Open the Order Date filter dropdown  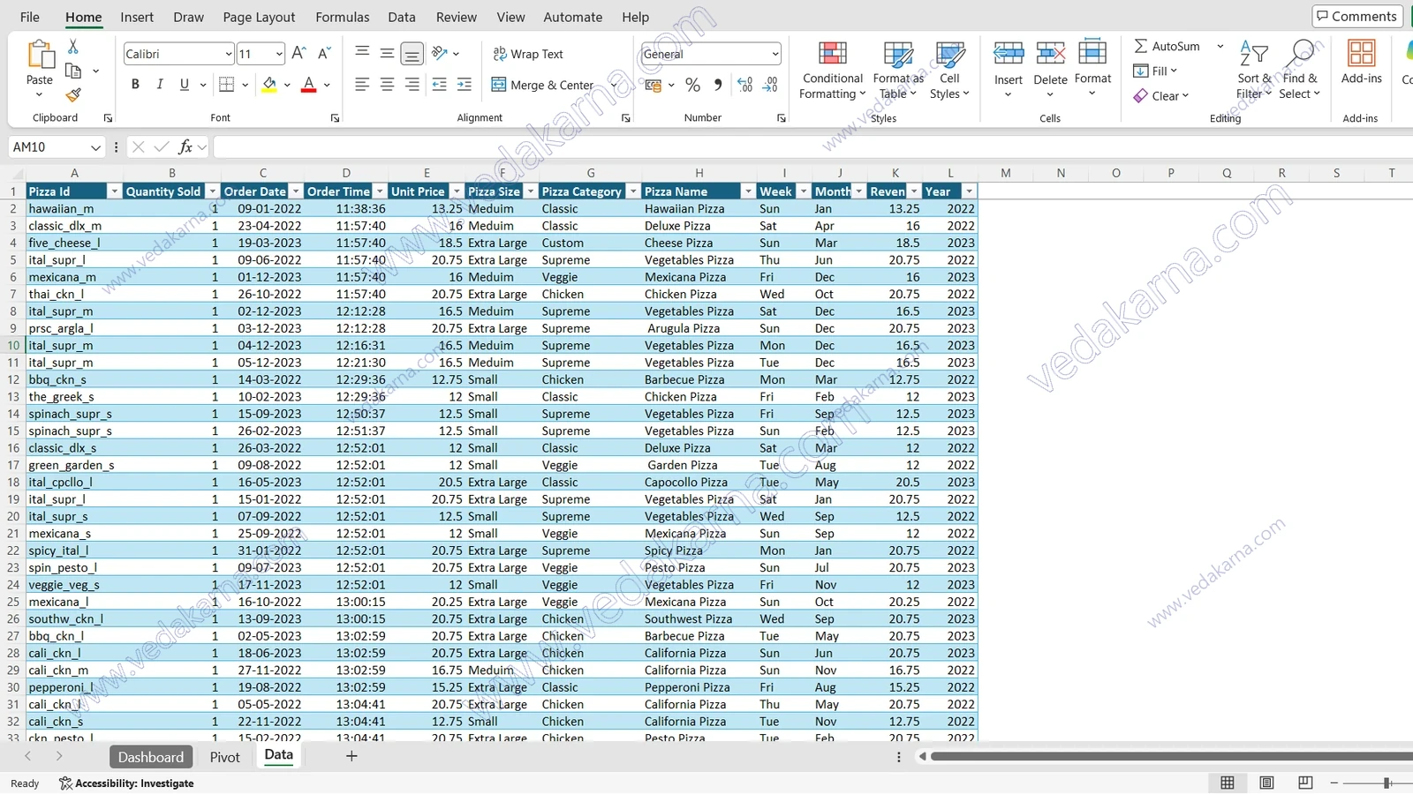pyautogui.click(x=296, y=191)
